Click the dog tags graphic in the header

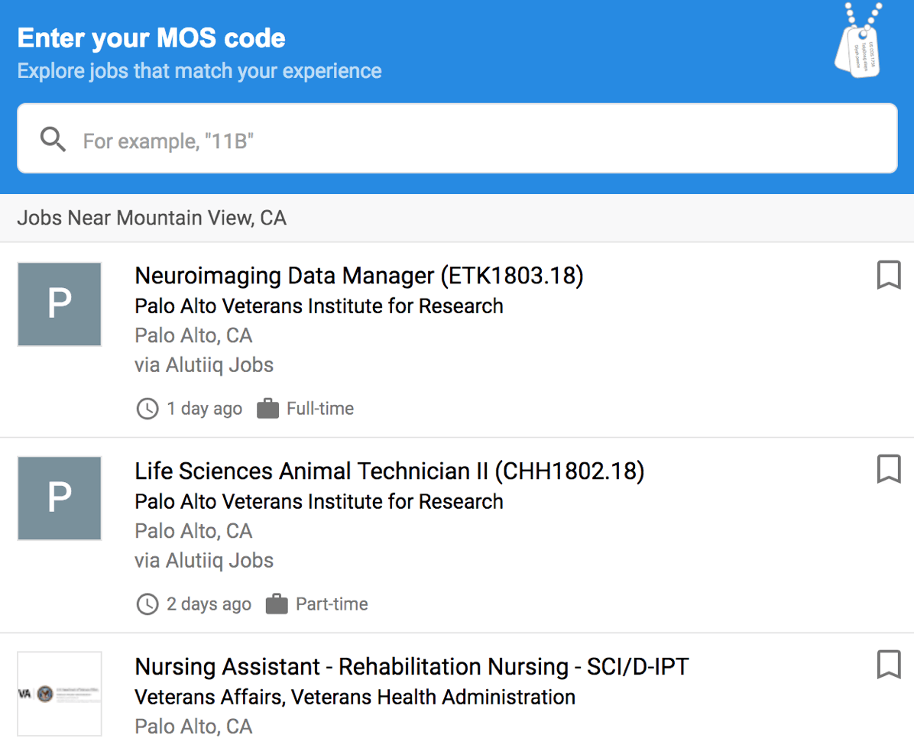pos(859,42)
